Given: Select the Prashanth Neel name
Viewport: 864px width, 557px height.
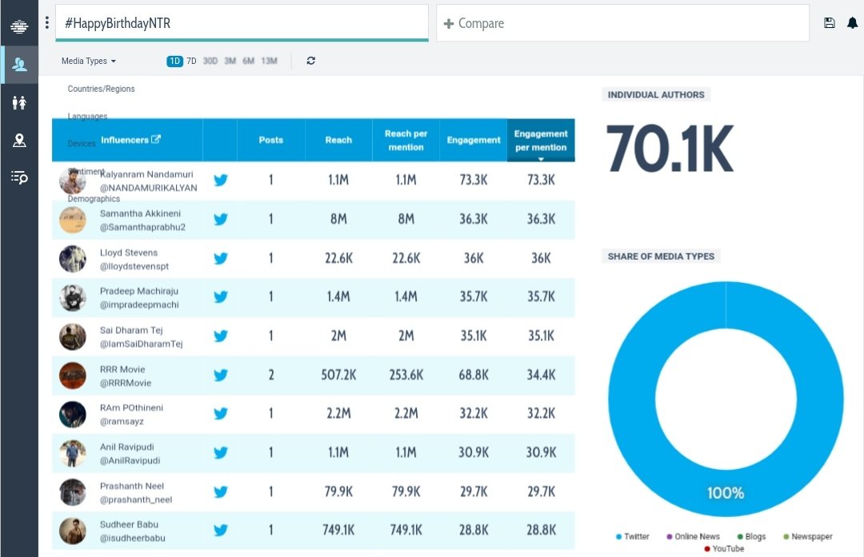Looking at the screenshot, I should (132, 486).
